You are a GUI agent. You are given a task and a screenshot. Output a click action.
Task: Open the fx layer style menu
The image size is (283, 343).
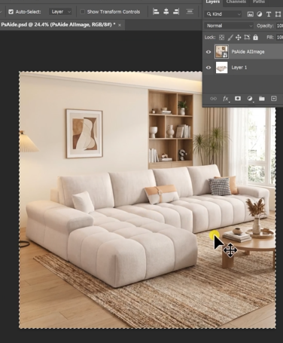(226, 99)
